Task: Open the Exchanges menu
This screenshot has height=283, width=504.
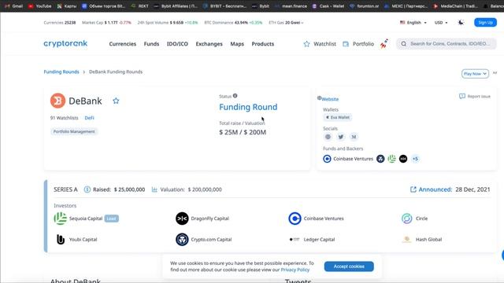Action: (209, 44)
